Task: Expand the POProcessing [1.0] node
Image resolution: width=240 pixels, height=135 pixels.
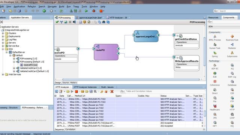Action: 14,58
